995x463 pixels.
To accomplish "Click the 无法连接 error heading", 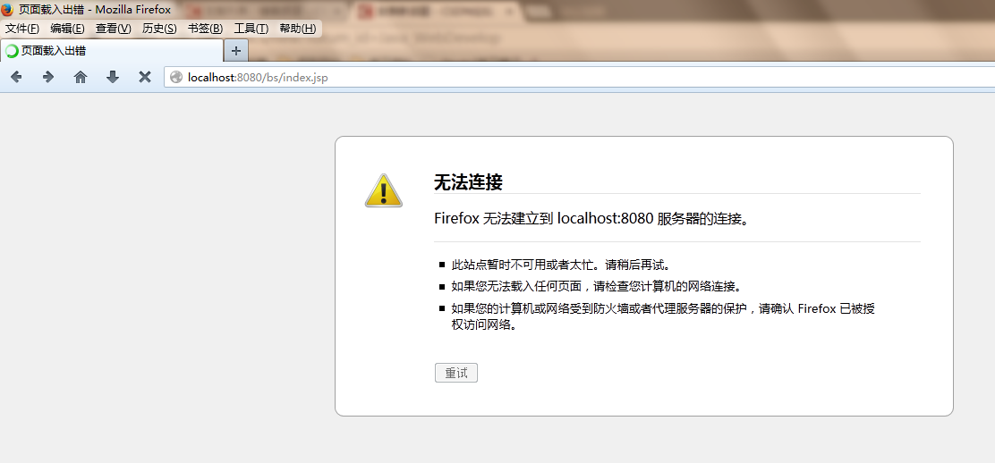I will coord(468,182).
